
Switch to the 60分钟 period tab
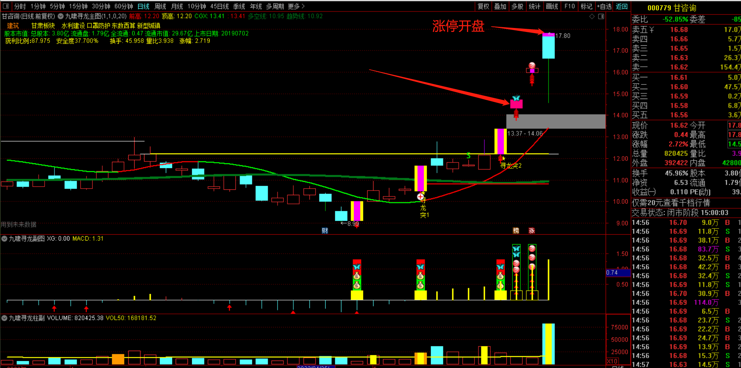click(x=124, y=6)
